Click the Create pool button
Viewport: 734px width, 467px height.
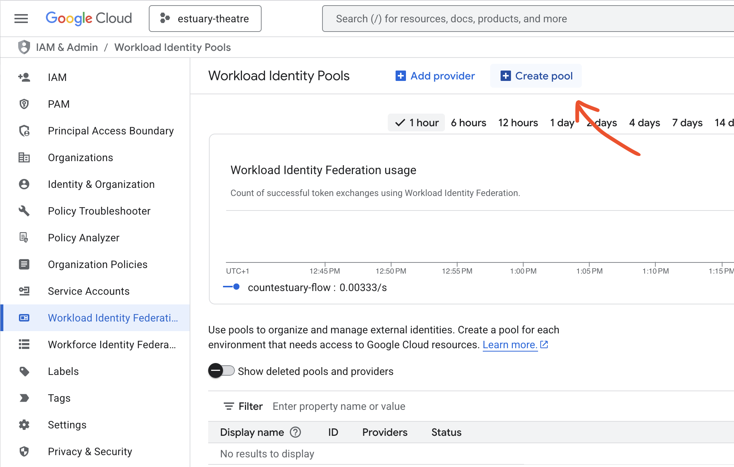536,76
